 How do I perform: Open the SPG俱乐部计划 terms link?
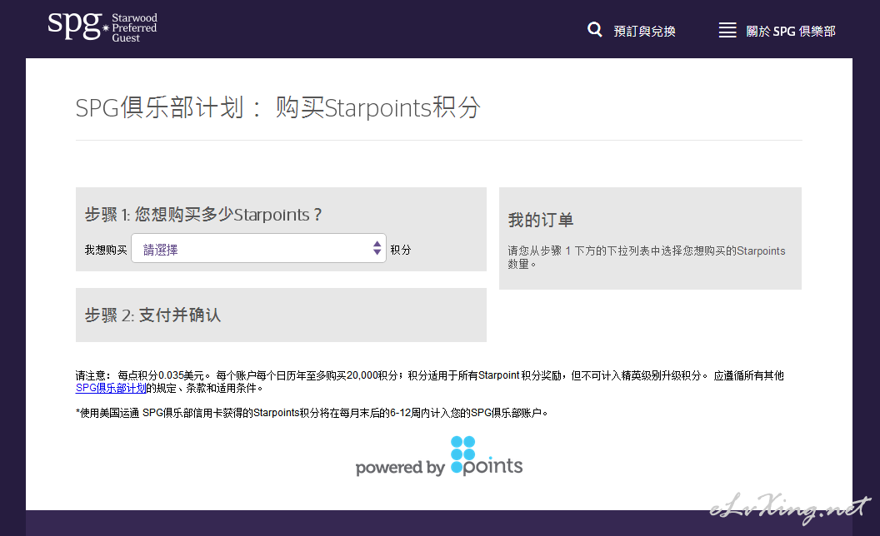click(111, 388)
